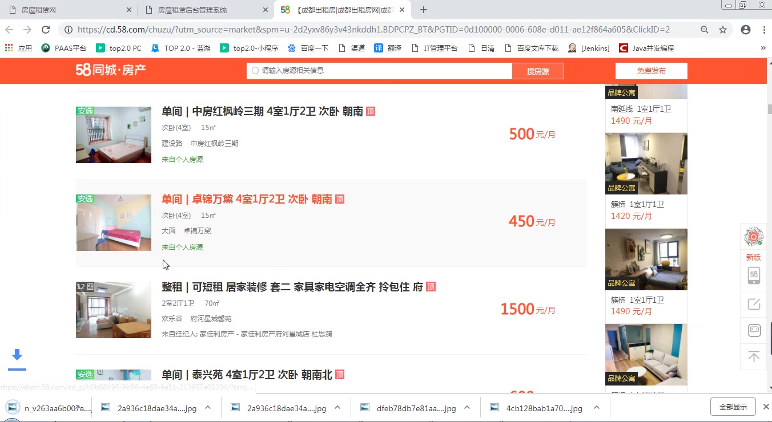Open the apartment photo above 簇桥 1490 元/月
772x422 pixels.
[x=646, y=259]
